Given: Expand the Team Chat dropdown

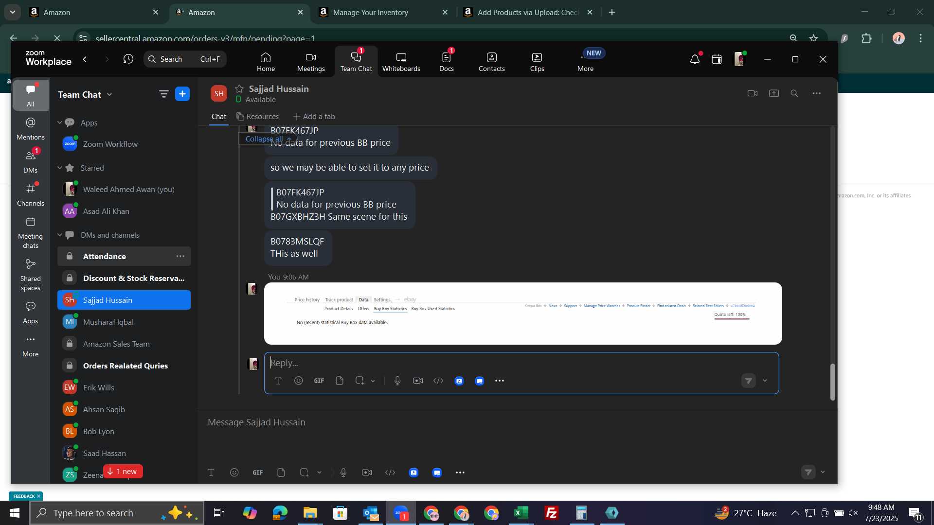Looking at the screenshot, I should [x=109, y=95].
